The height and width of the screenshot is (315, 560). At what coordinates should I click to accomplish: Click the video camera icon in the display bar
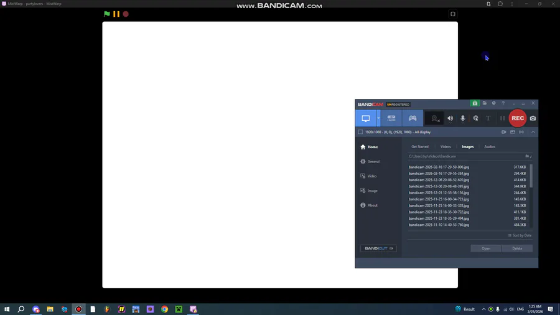tap(503, 132)
